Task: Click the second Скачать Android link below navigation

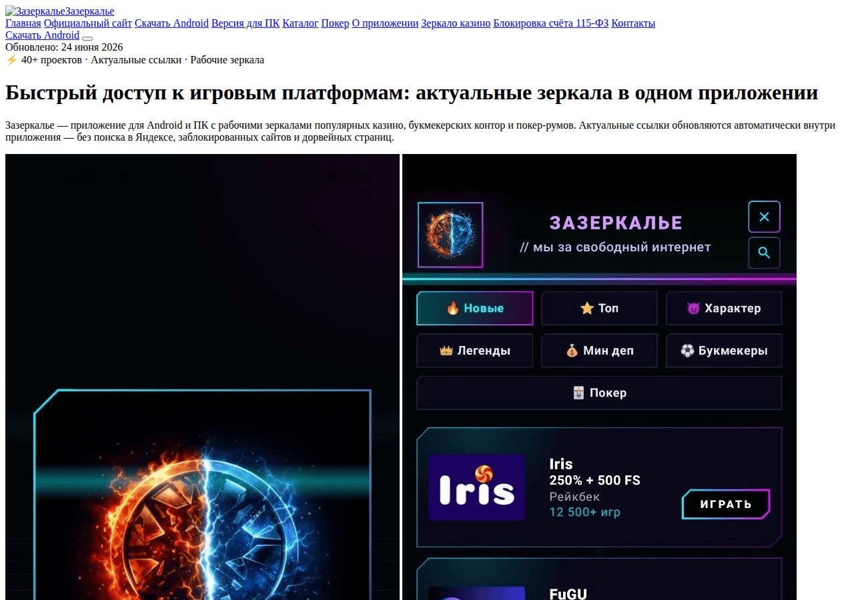Action: [42, 35]
